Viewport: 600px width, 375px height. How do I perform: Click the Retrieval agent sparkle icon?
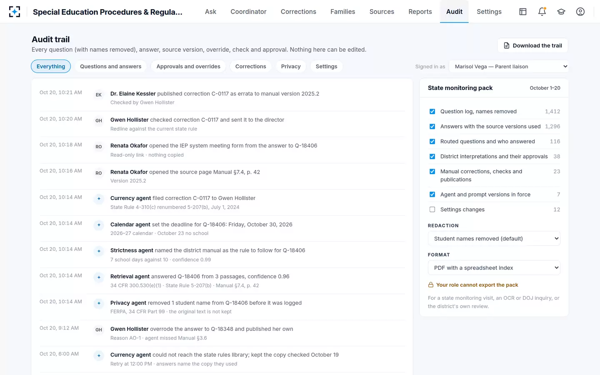coord(99,277)
